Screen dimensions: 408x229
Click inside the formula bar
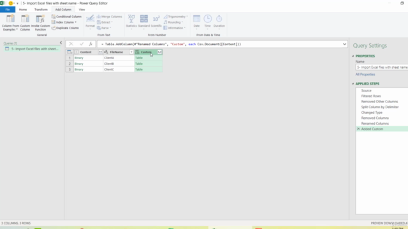(220, 44)
